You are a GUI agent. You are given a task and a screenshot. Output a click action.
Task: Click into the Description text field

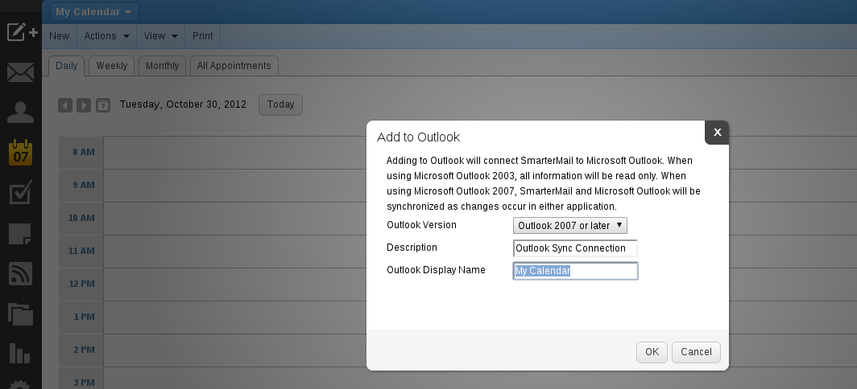click(x=575, y=248)
